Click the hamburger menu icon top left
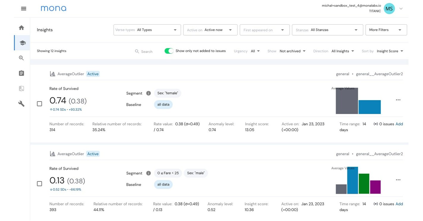This screenshot has width=423, height=221. pyautogui.click(x=23, y=8)
